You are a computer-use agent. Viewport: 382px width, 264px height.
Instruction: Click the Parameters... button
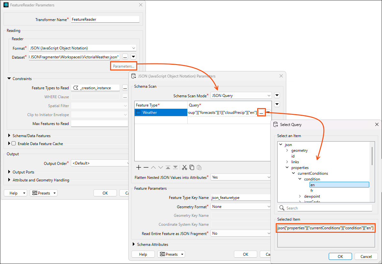(124, 66)
